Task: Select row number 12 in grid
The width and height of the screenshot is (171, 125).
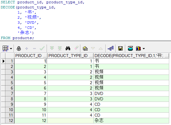Action: point(10,120)
